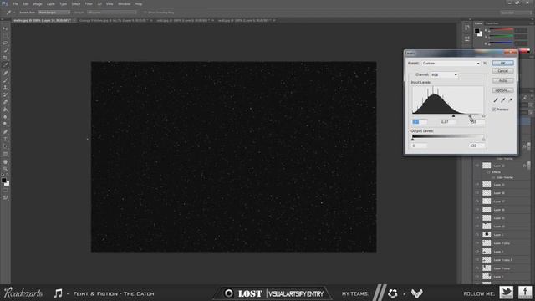This screenshot has width=535, height=301.
Task: Select the Hand tool
Action: [5, 161]
